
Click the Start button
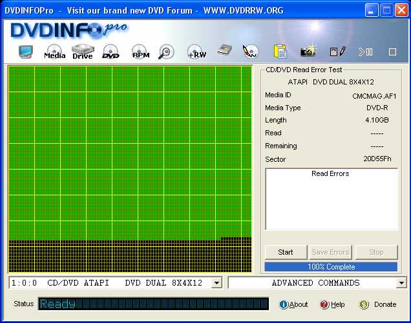coord(286,252)
